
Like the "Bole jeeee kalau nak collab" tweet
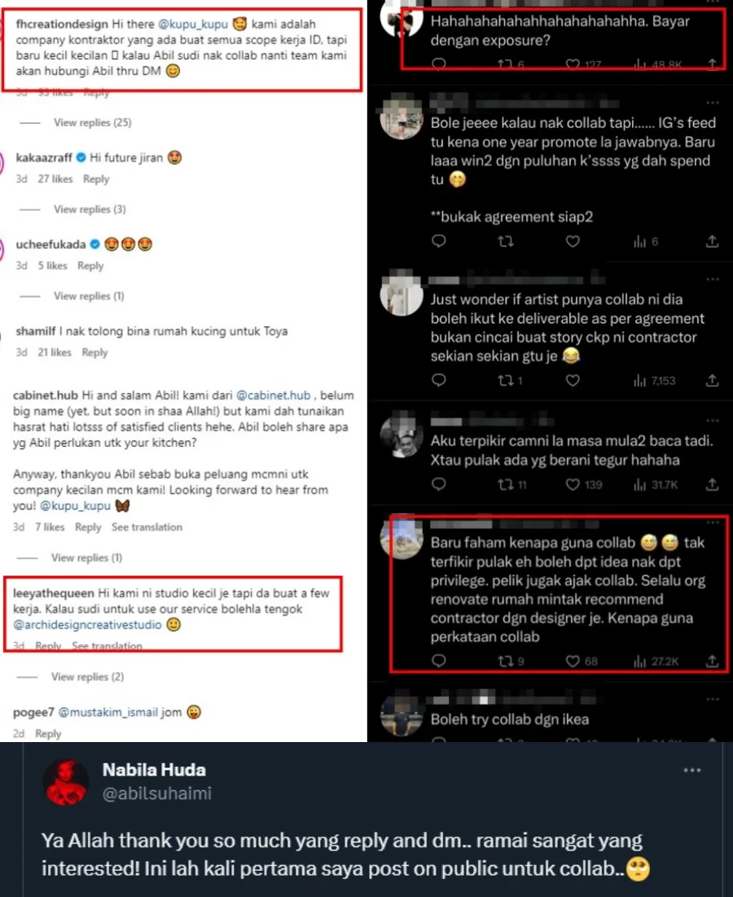(573, 241)
